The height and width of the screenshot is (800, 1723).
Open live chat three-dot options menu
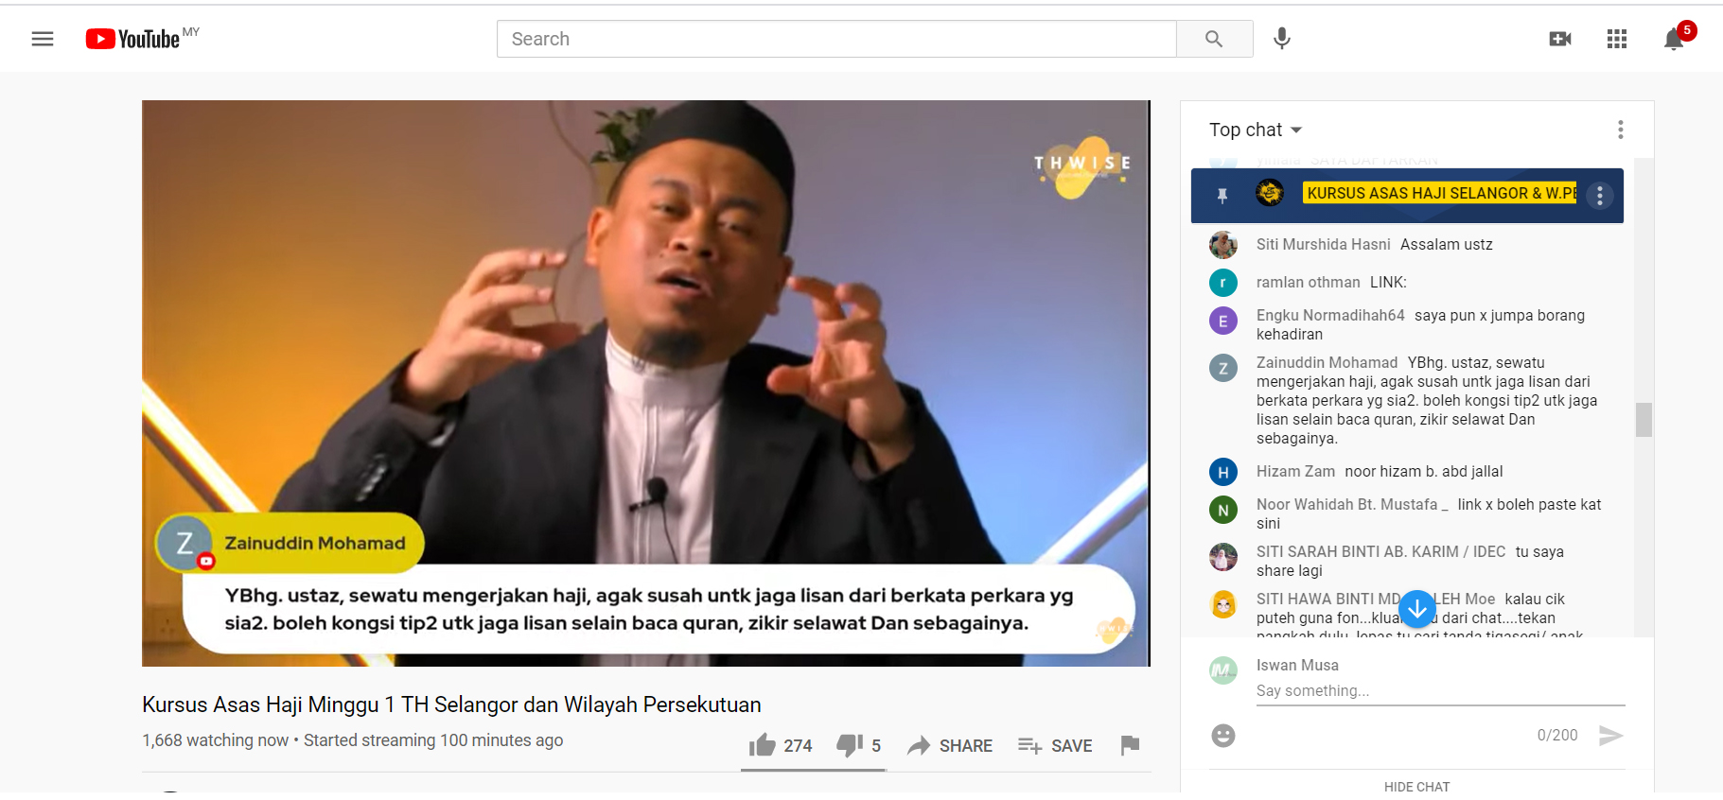click(1621, 130)
